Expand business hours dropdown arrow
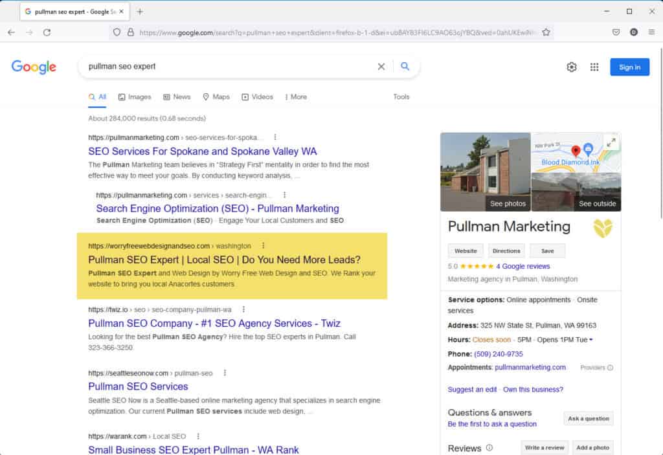Viewport: 663px width, 455px height. [x=591, y=340]
